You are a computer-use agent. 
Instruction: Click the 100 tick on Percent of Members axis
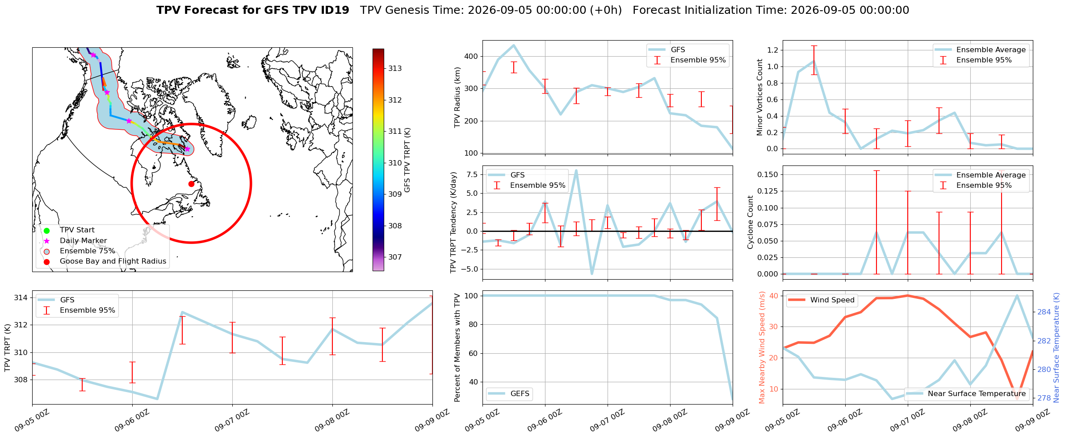coord(471,296)
